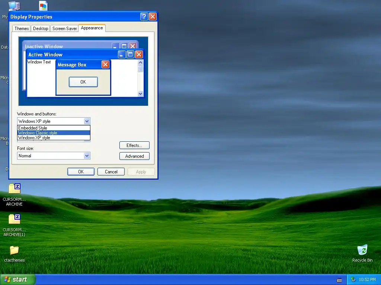Click the Active Window maximize icon in preview
The image size is (381, 285).
coord(130,55)
